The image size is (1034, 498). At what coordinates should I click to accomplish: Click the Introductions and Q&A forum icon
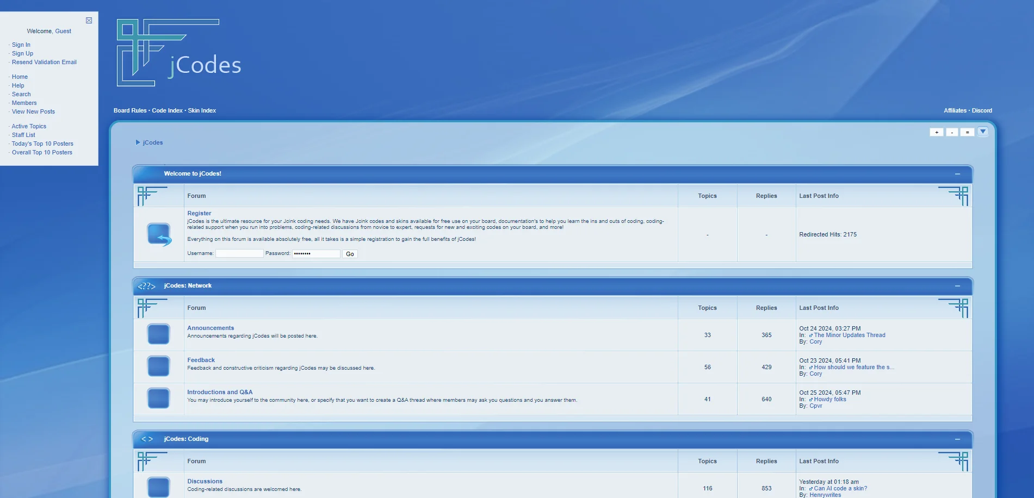158,398
